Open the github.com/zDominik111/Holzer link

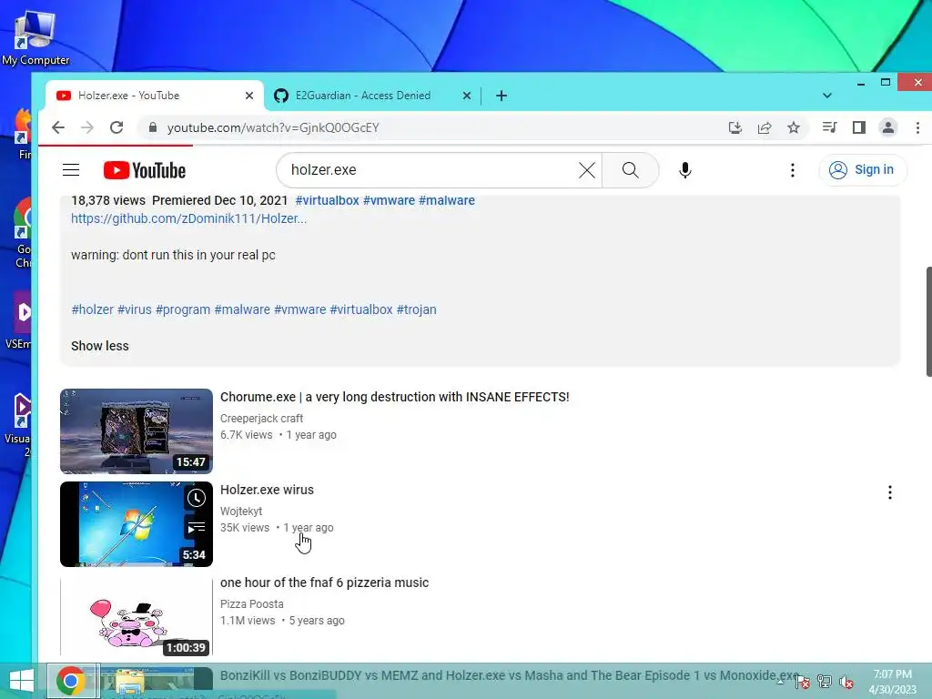[x=189, y=218]
